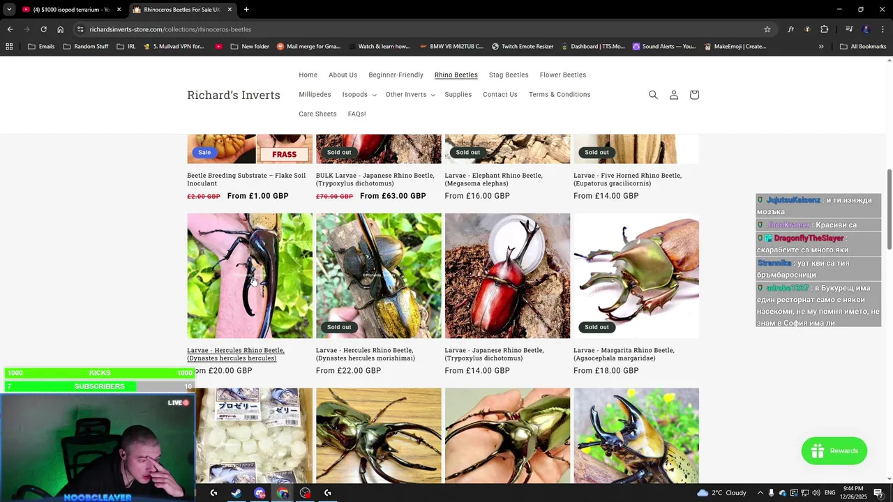Image resolution: width=893 pixels, height=502 pixels.
Task: Click the microphone tray icon
Action: [772, 493]
